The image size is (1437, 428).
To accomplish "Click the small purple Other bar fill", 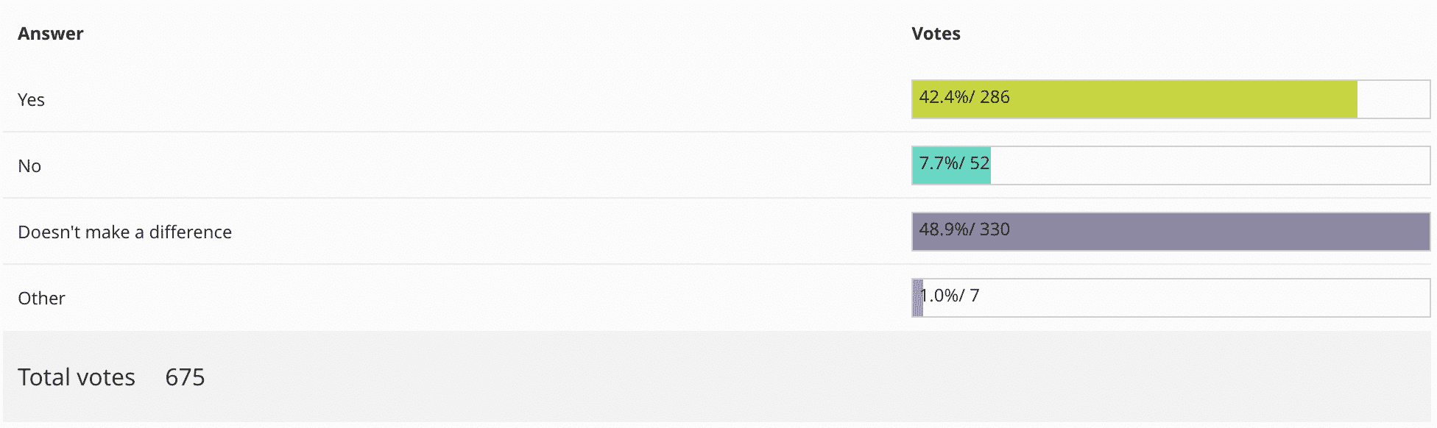I will [917, 298].
